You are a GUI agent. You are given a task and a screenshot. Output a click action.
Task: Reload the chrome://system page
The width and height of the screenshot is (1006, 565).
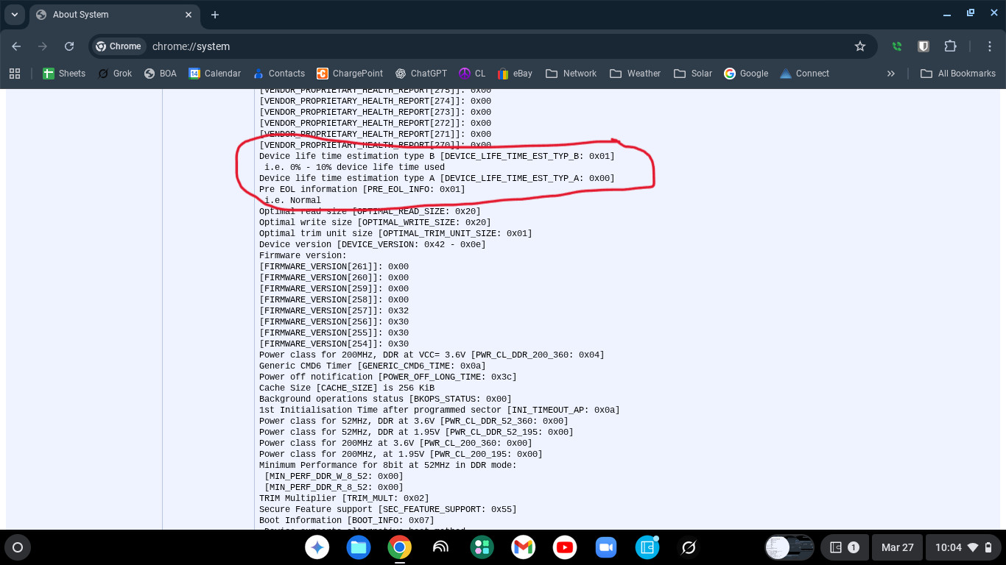(x=69, y=46)
